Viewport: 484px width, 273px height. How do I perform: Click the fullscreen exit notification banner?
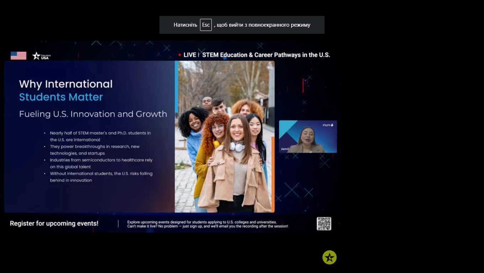242,25
